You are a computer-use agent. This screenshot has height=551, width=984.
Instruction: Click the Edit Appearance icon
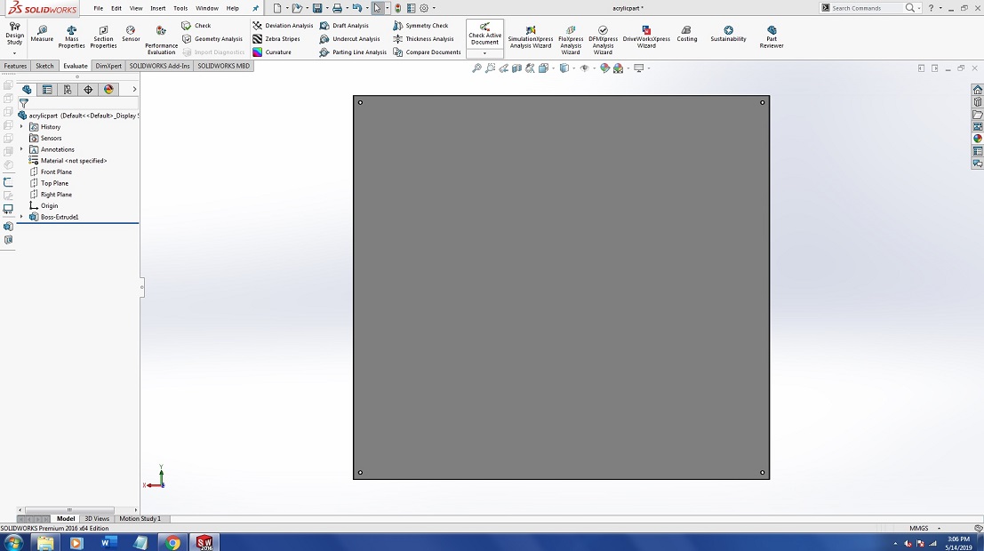[604, 68]
